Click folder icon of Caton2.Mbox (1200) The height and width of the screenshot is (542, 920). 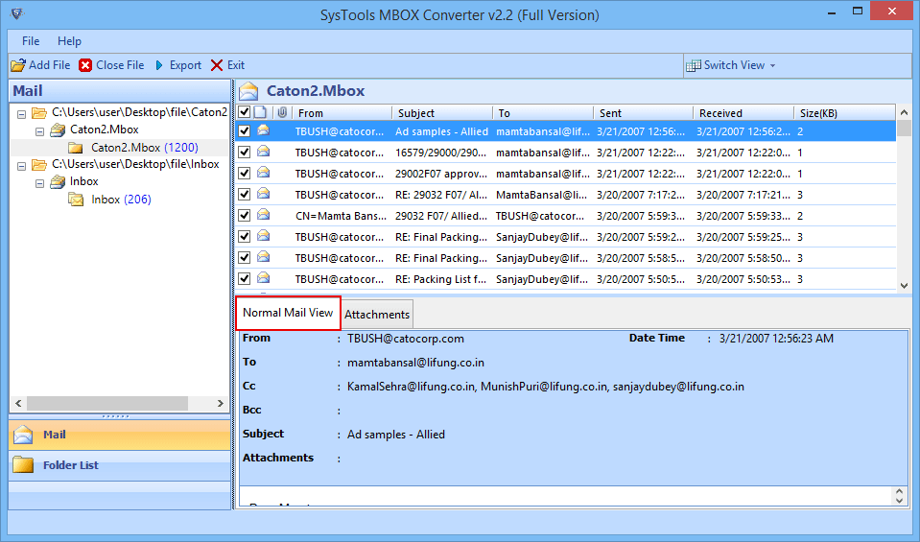pyautogui.click(x=76, y=147)
